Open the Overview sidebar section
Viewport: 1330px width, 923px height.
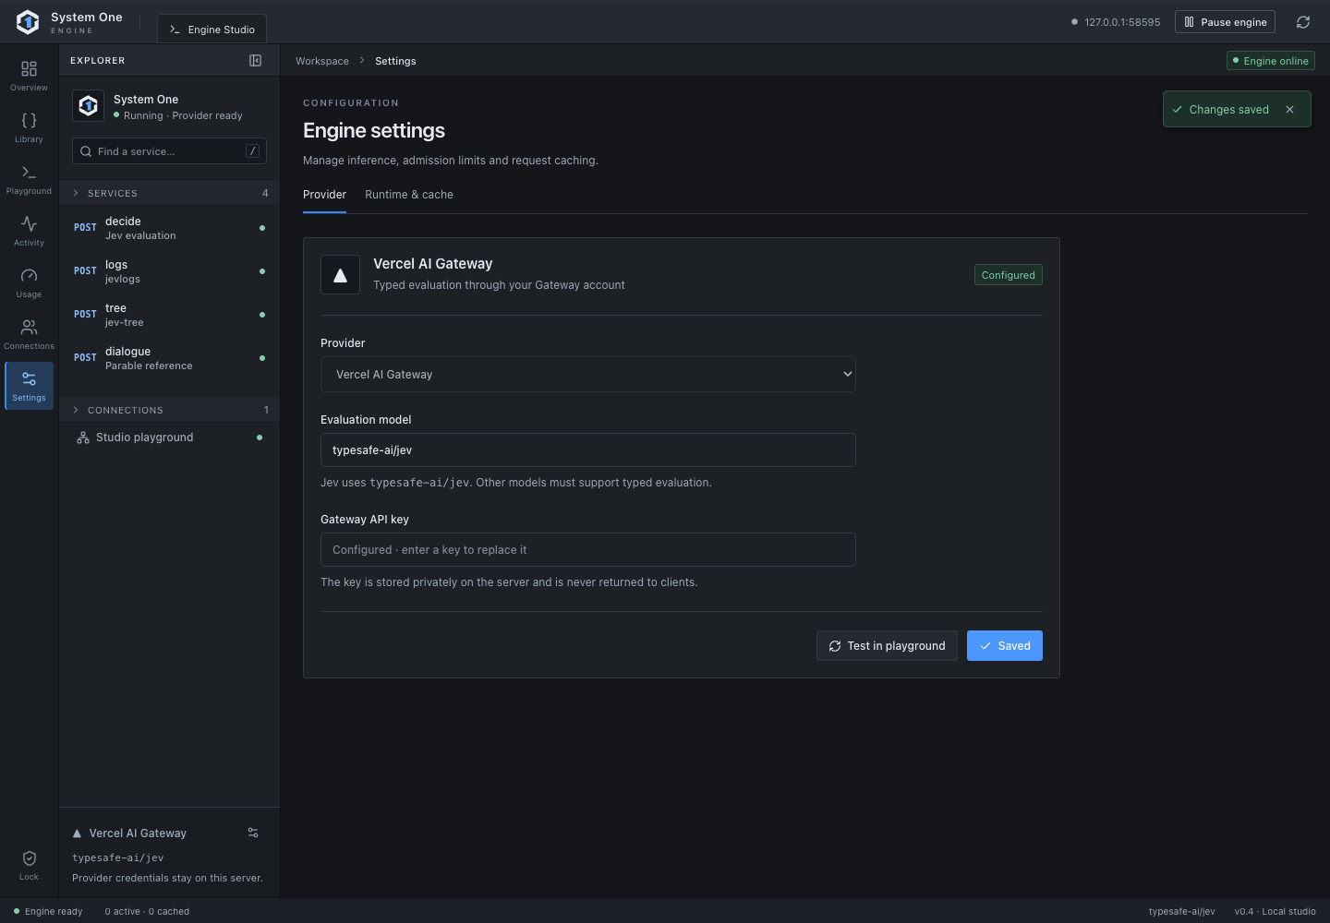pos(29,76)
